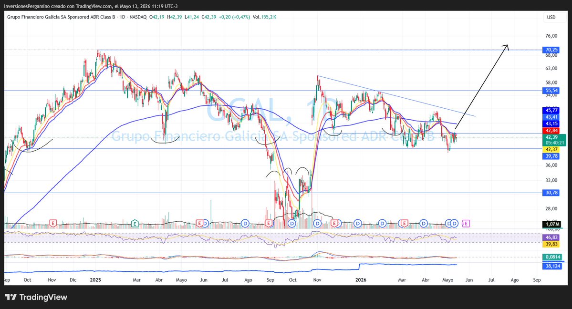Click the dividend D marker near April 2026
572x309 pixels.
424,223
